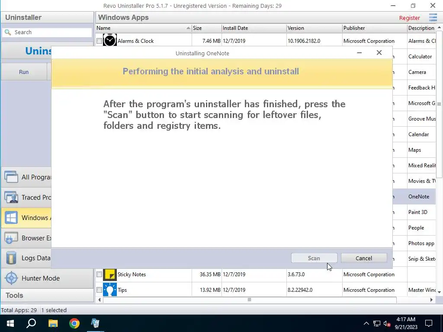Click the network status tray icon
This screenshot has height=332, width=443.
pos(377,323)
